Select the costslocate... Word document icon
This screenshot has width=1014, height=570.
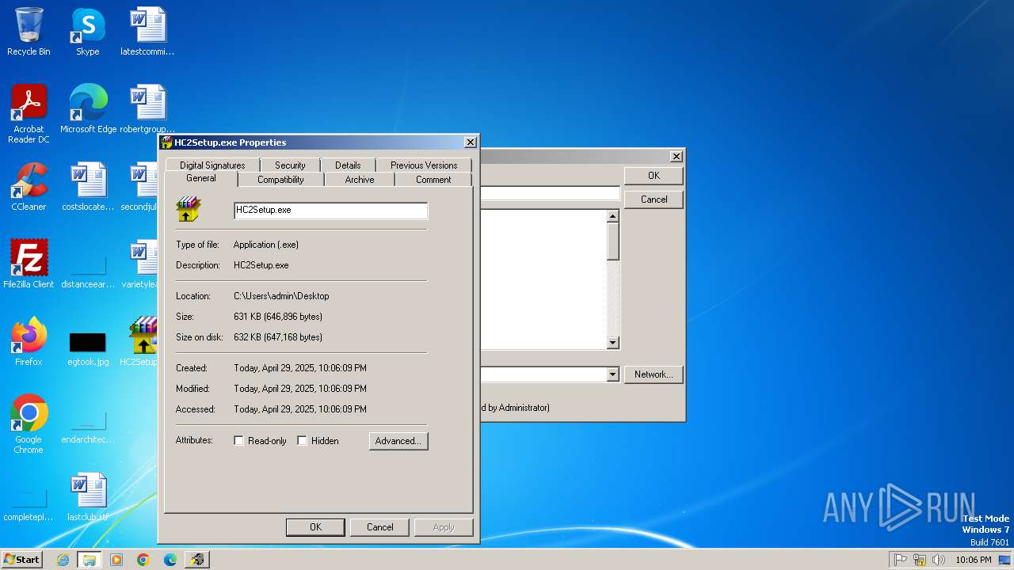coord(88,186)
